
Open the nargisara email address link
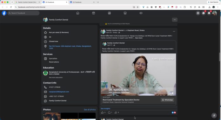(59, 92)
